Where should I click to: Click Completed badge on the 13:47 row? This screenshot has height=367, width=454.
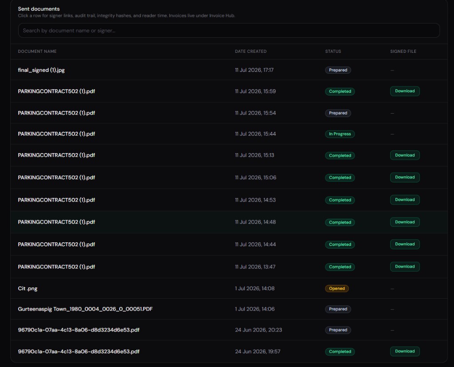coord(340,267)
